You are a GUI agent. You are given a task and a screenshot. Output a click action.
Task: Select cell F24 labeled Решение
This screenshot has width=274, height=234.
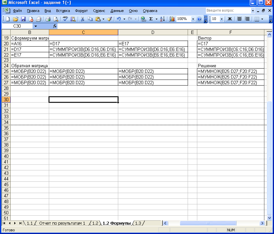[230, 66]
